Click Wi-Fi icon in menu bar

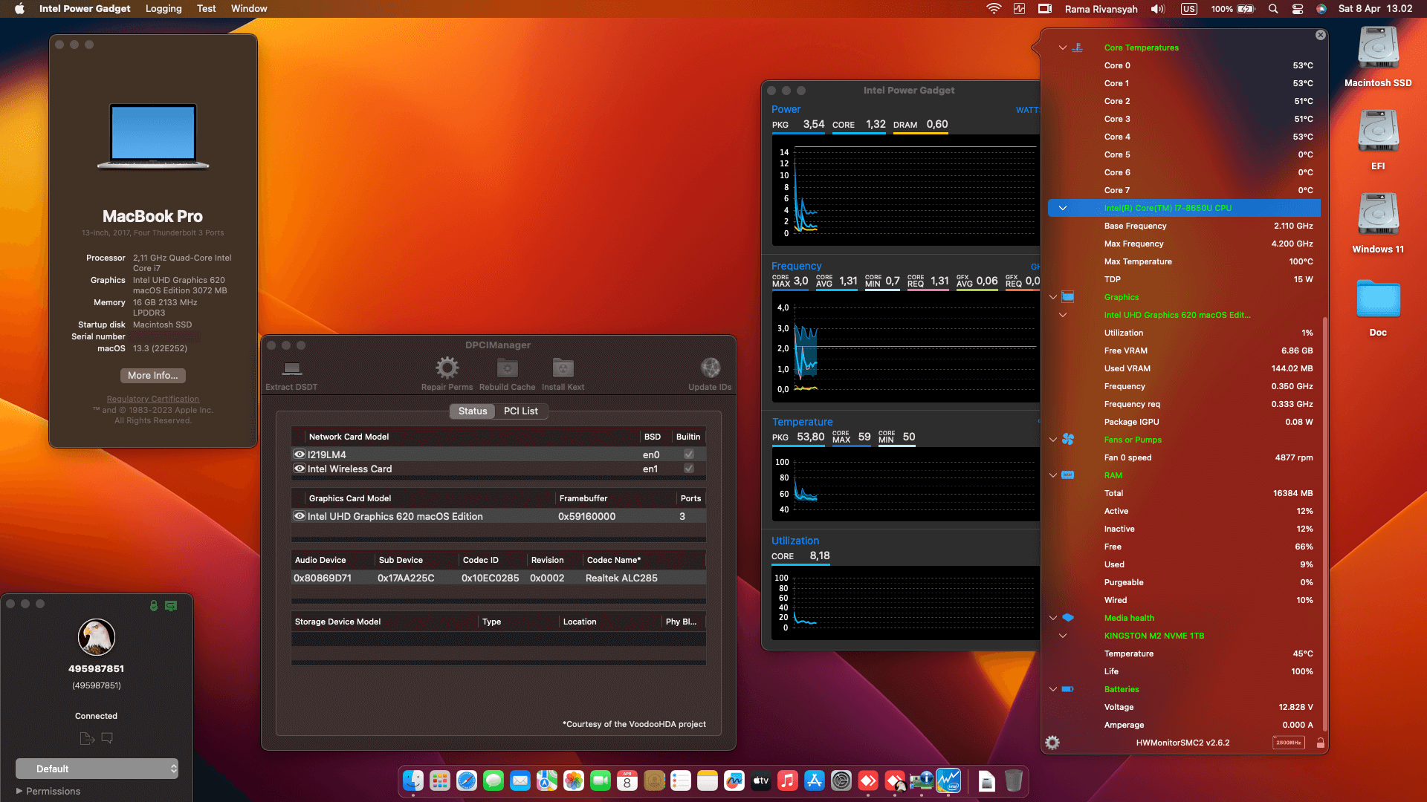(994, 9)
